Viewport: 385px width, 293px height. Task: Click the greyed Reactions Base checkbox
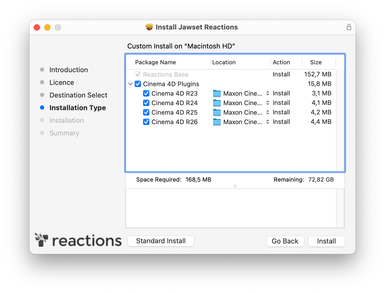[x=138, y=74]
